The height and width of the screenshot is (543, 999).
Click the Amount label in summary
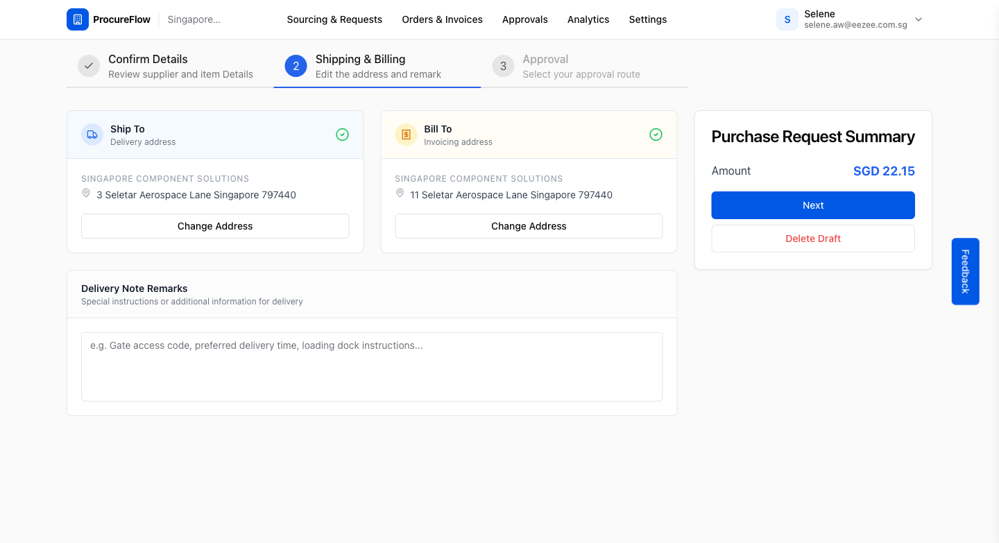coord(731,171)
